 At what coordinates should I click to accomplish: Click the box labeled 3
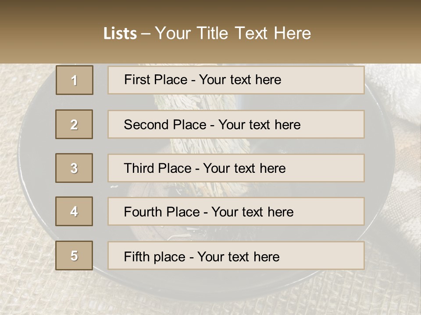pyautogui.click(x=74, y=168)
